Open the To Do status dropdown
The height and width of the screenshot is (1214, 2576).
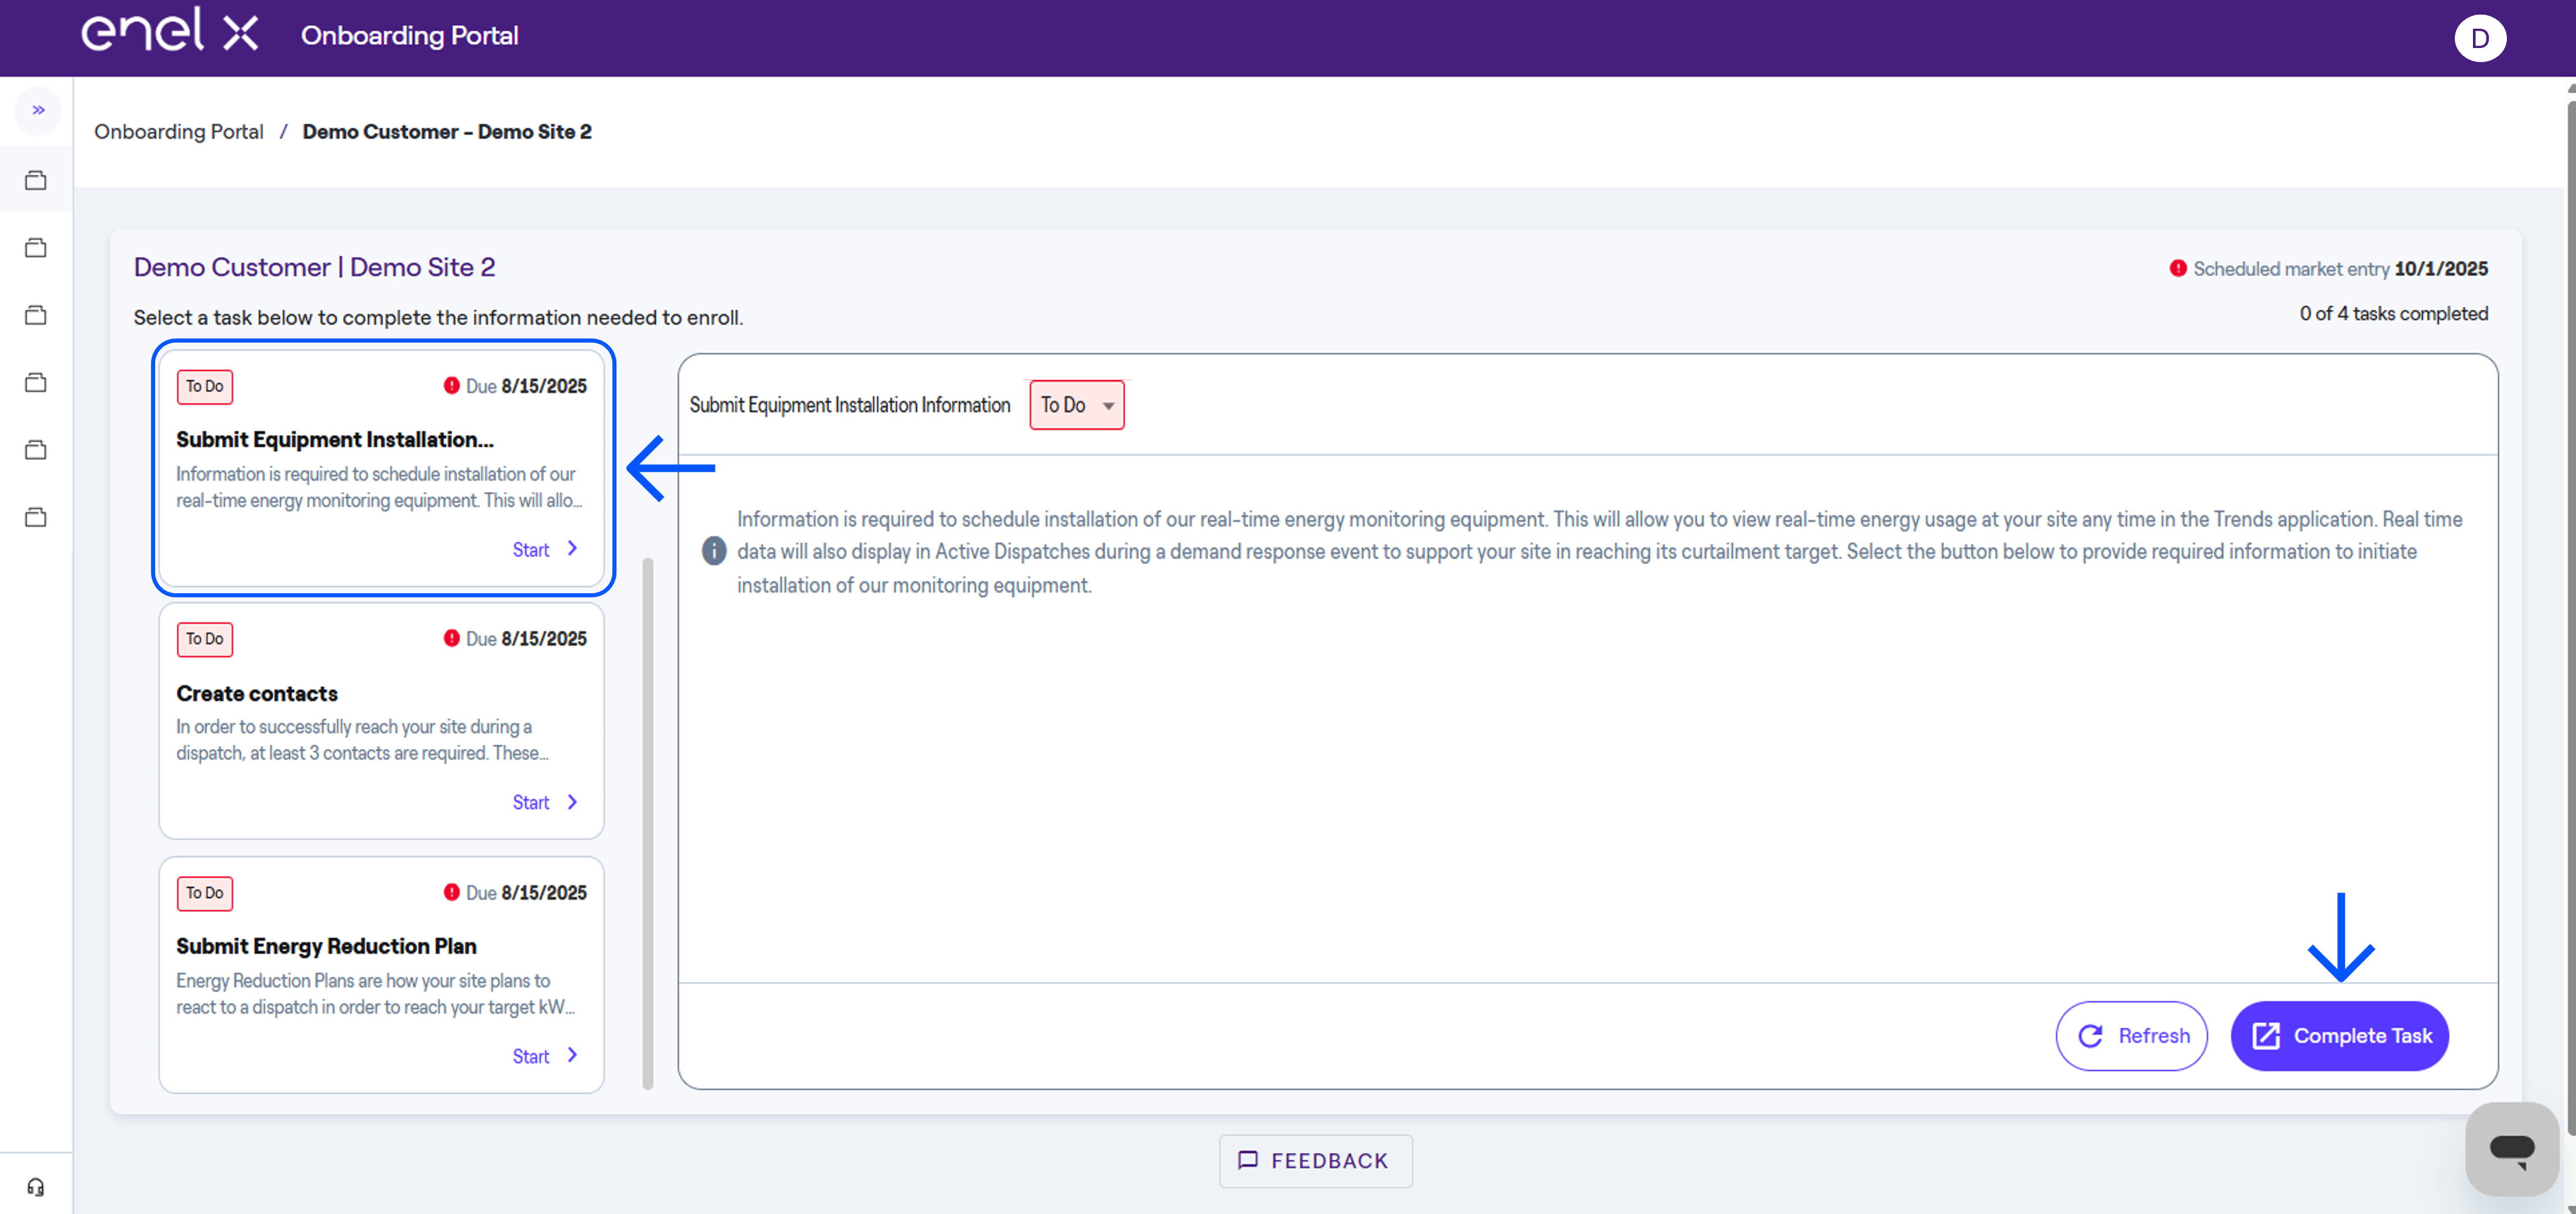(1077, 405)
